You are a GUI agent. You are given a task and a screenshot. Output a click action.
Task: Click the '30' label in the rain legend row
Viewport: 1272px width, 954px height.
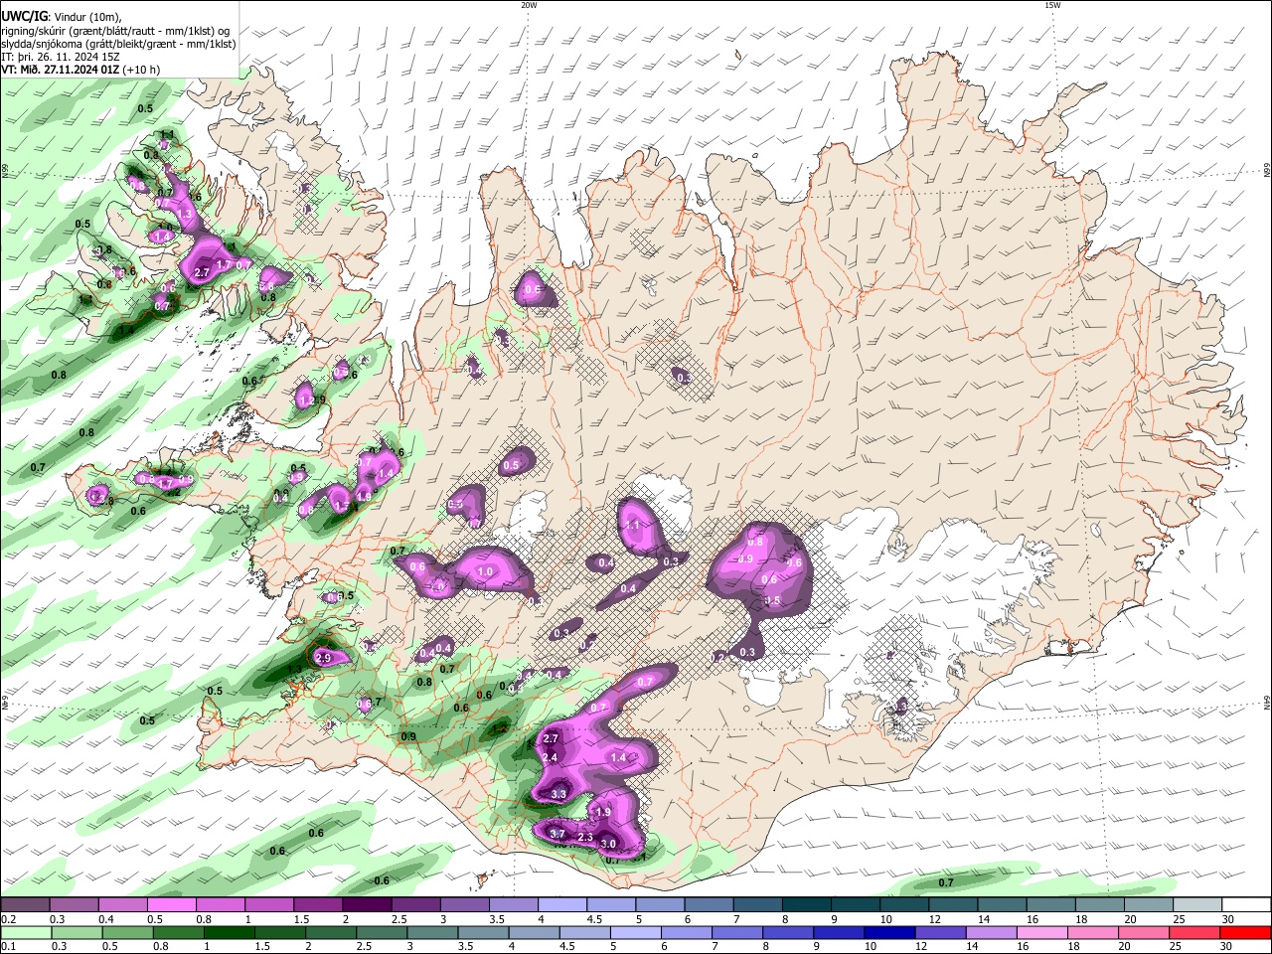pyautogui.click(x=1227, y=946)
